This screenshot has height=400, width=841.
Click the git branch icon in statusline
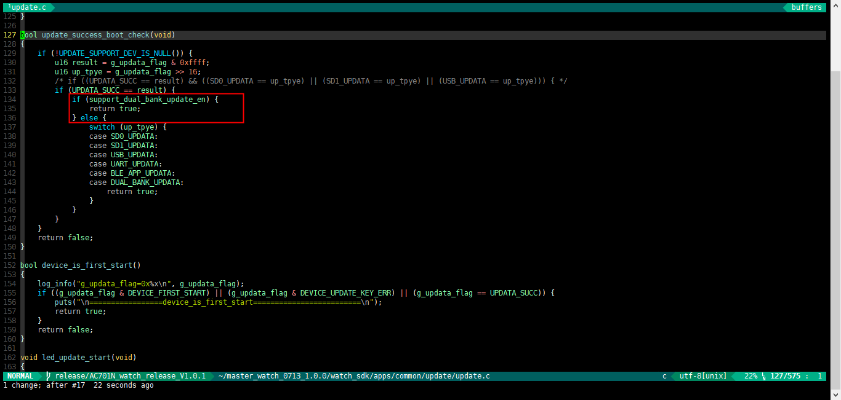coord(49,376)
